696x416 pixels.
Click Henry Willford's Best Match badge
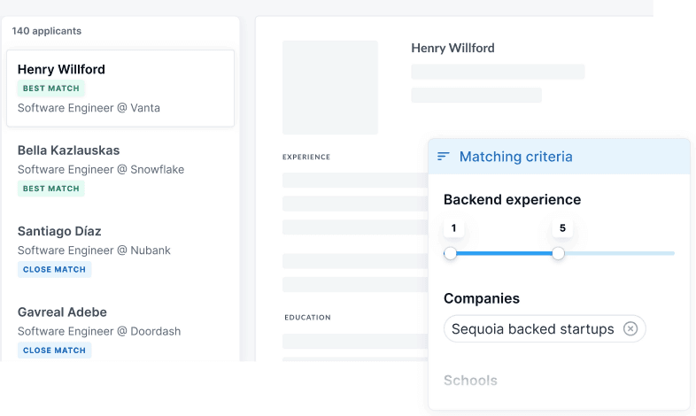50,89
